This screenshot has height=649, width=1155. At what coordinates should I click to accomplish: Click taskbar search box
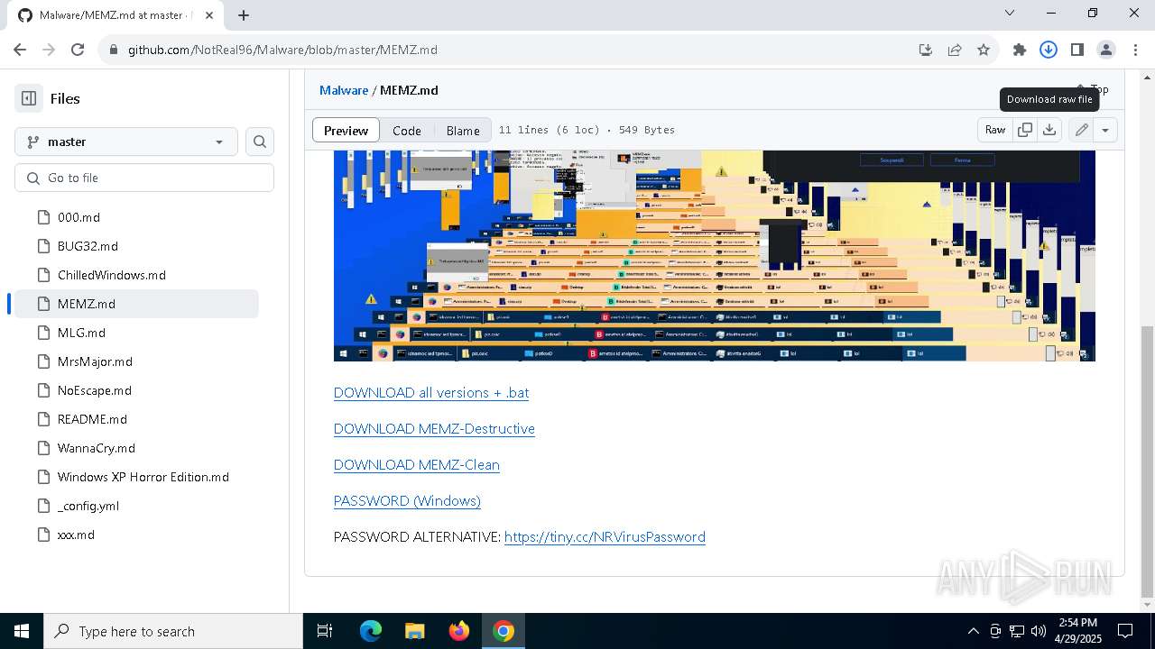click(173, 631)
